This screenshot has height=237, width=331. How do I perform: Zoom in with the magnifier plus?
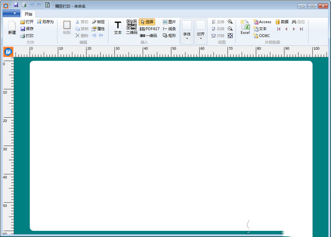point(230,22)
